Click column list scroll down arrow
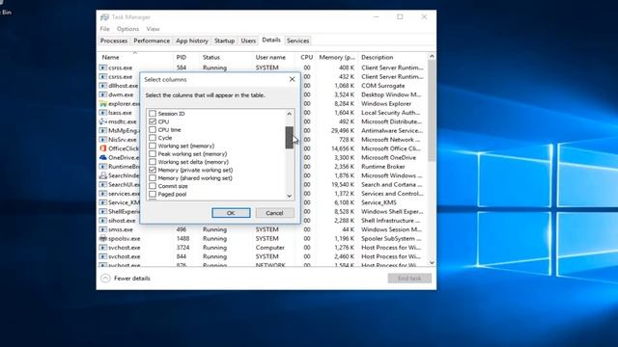Screen dimensions: 618x347 pos(290,196)
